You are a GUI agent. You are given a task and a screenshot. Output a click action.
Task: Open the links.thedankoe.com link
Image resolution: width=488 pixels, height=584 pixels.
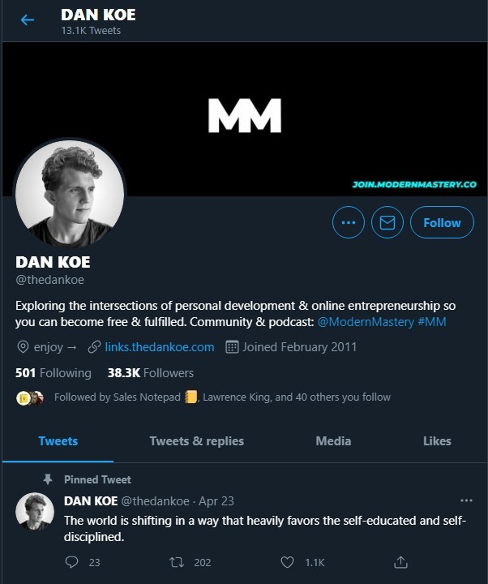coord(159,347)
